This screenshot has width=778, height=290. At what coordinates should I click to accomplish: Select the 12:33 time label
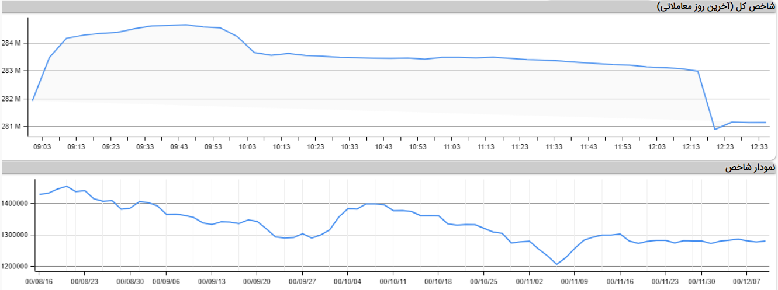[759, 146]
